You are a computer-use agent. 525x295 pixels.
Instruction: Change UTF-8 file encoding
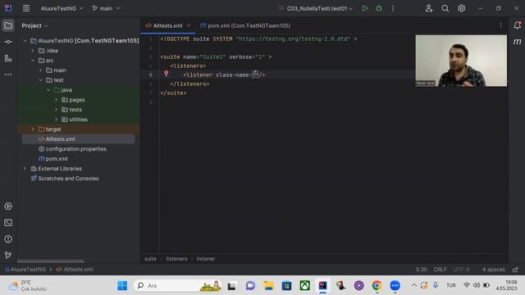[x=461, y=270]
